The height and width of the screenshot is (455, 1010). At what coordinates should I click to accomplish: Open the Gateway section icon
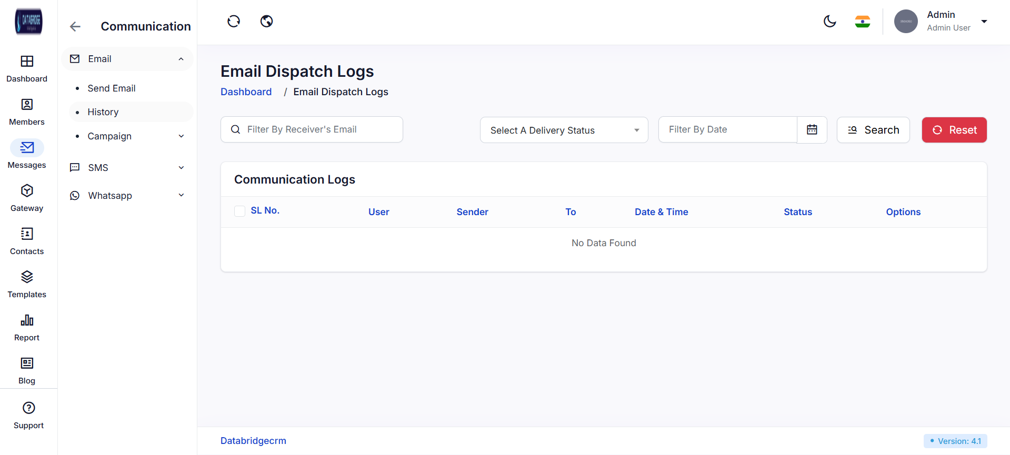click(27, 191)
